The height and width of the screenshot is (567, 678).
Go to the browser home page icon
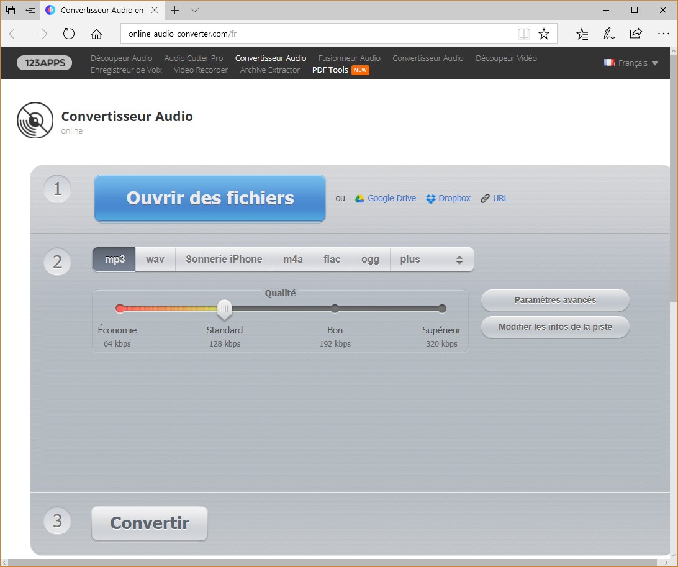tap(96, 34)
